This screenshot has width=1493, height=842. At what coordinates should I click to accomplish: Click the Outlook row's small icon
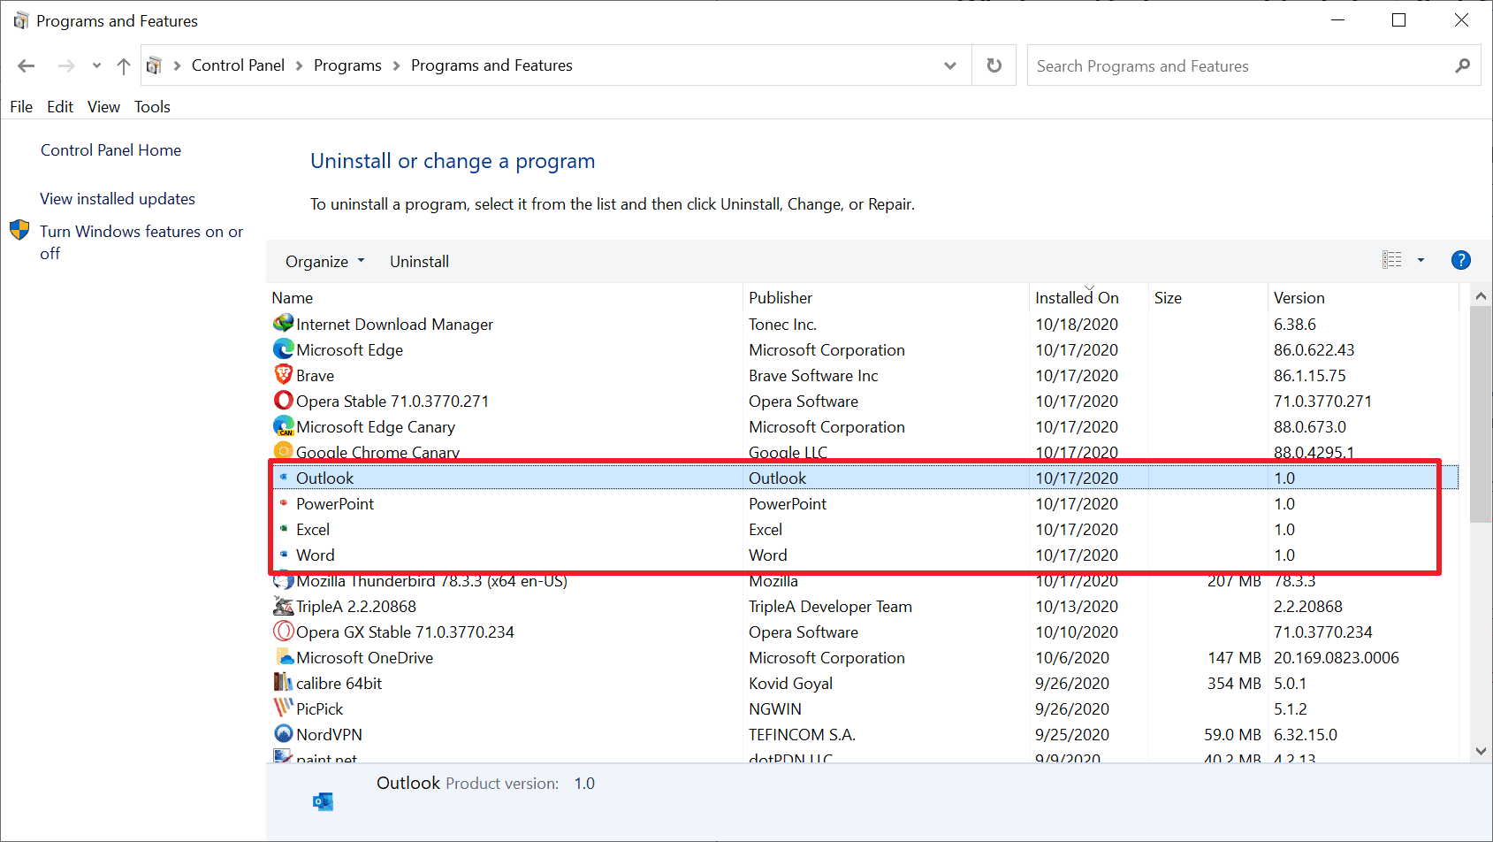[x=284, y=478]
